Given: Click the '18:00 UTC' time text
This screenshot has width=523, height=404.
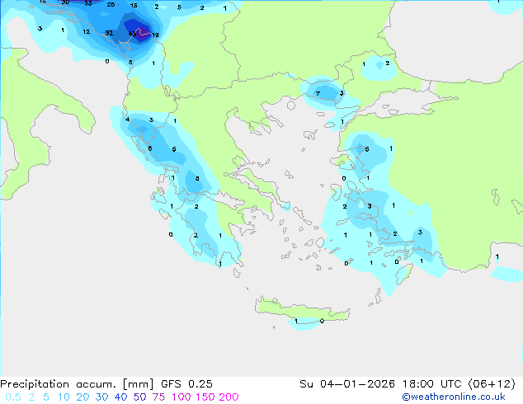Looking at the screenshot, I should [432, 384].
